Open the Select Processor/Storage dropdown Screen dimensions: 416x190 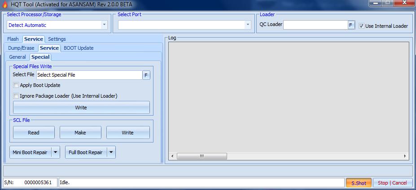point(104,25)
